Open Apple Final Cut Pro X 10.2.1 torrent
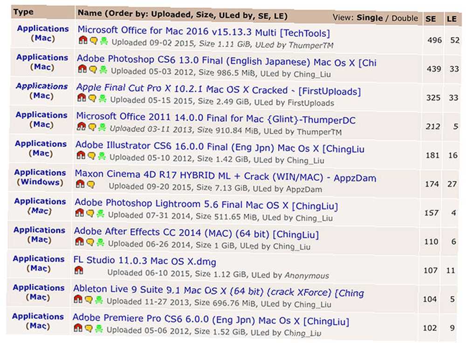Viewport: 466px width, 343px height. pyautogui.click(x=219, y=89)
